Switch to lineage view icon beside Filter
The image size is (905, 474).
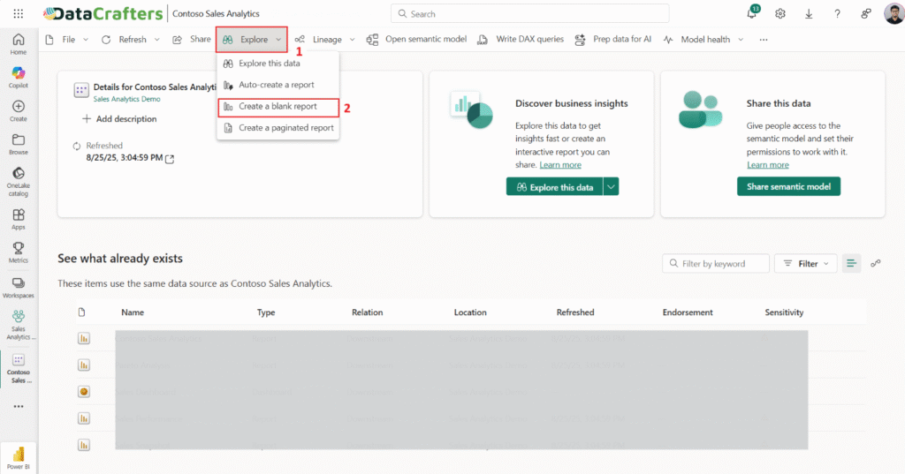pos(876,263)
